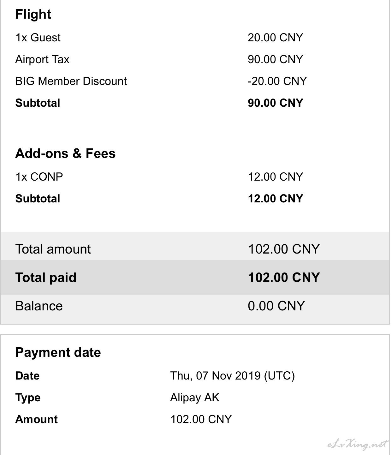Viewport: 392px width, 455px height.
Task: Select the 102.00 CNY total amount value
Action: [284, 249]
